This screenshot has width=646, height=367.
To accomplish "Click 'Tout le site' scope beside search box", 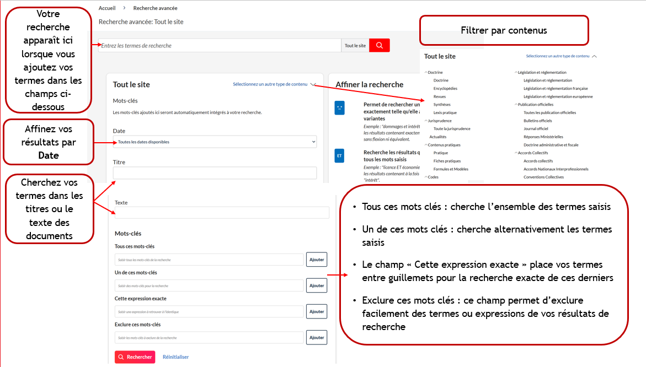I will pyautogui.click(x=355, y=46).
